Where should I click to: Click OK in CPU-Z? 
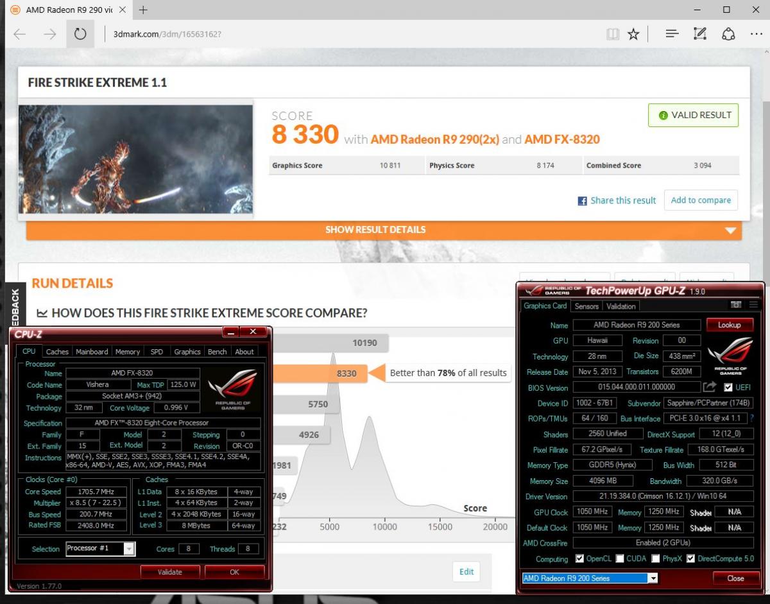(234, 572)
